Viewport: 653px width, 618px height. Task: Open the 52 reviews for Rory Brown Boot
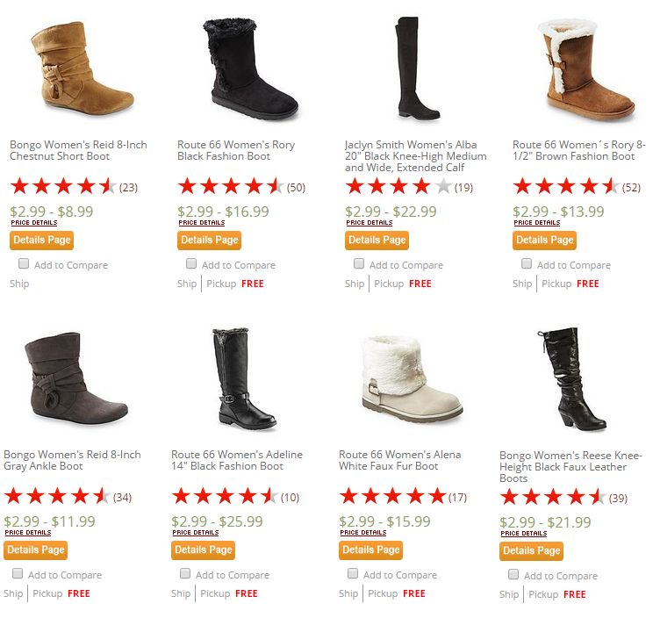[631, 188]
